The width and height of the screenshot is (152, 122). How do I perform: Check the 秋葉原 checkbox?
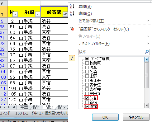tap(87, 63)
